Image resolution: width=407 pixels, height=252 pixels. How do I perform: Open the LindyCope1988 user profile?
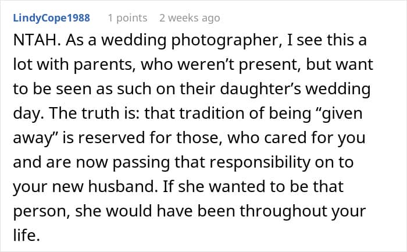[x=51, y=17]
